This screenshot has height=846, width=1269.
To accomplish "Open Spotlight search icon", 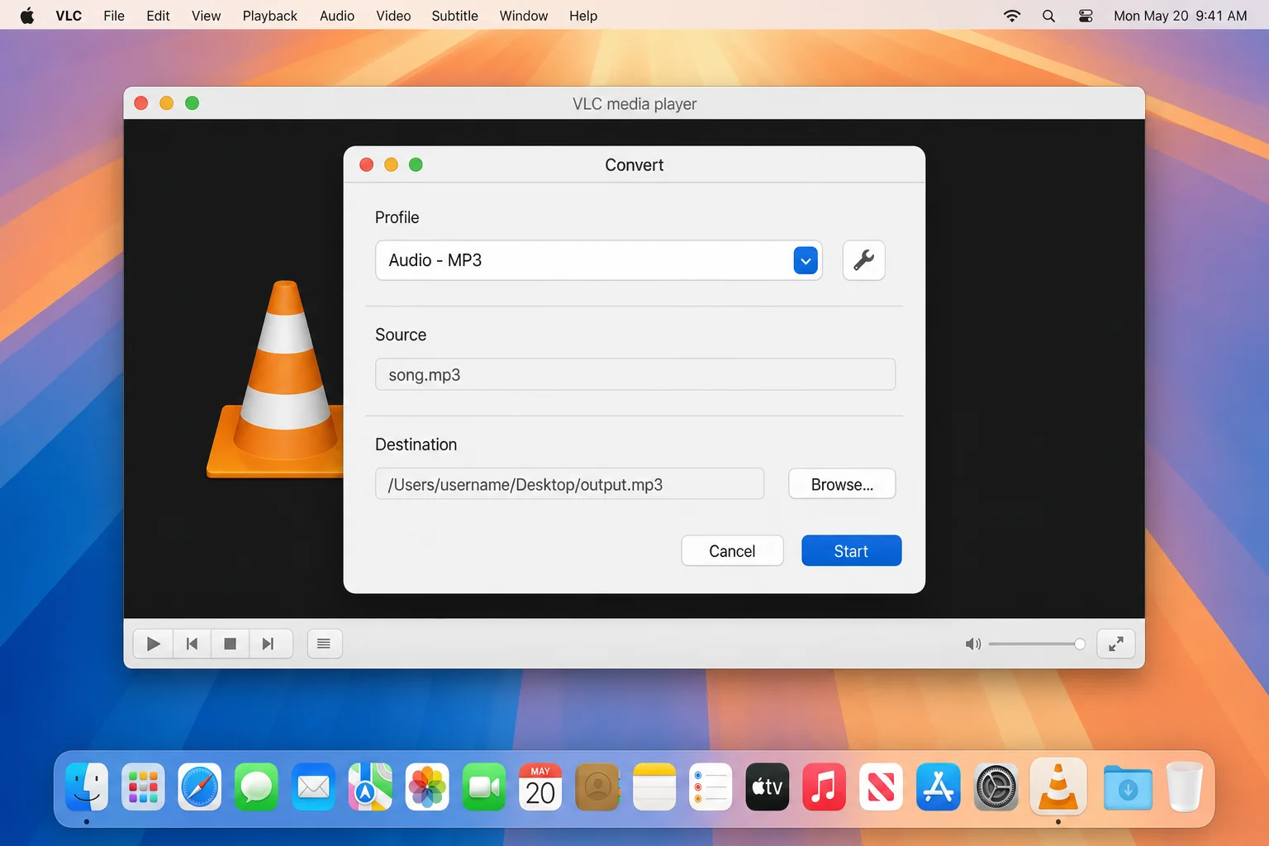I will coord(1048,16).
